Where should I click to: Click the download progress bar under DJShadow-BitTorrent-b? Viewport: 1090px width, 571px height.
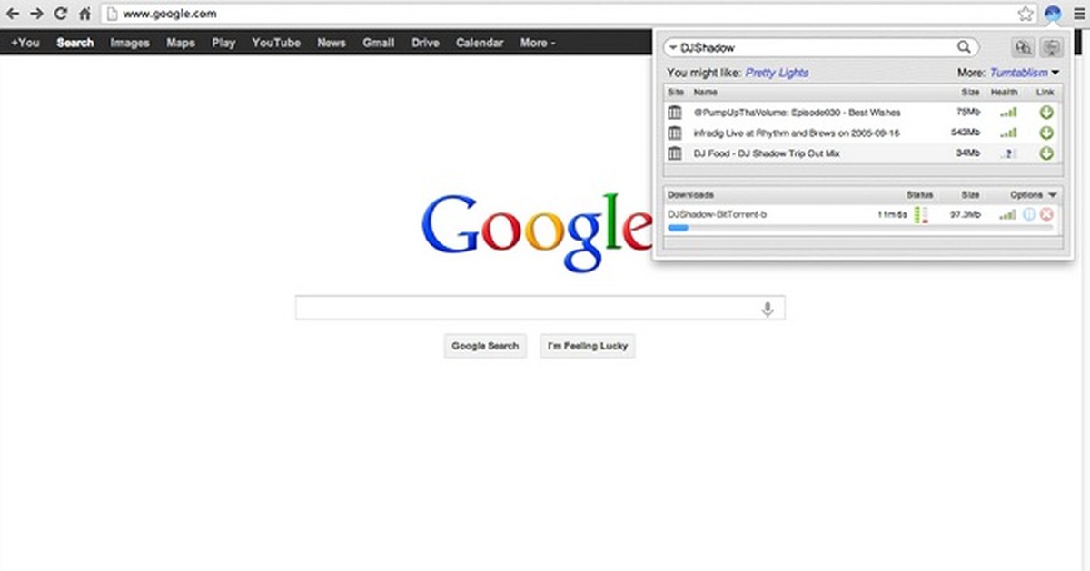[679, 228]
